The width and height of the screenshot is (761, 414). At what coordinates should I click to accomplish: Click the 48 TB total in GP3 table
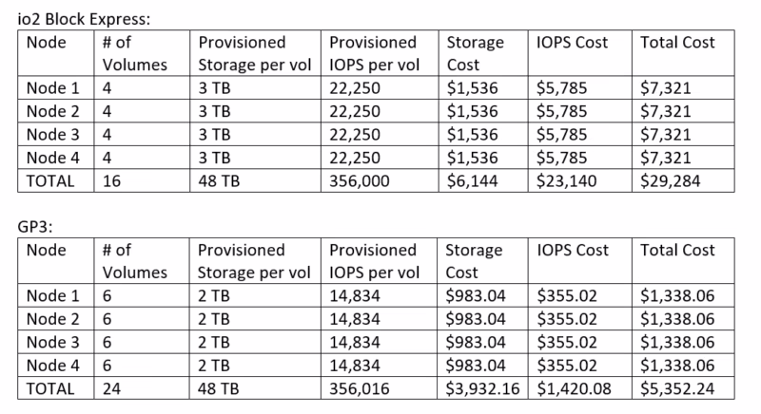click(x=221, y=389)
